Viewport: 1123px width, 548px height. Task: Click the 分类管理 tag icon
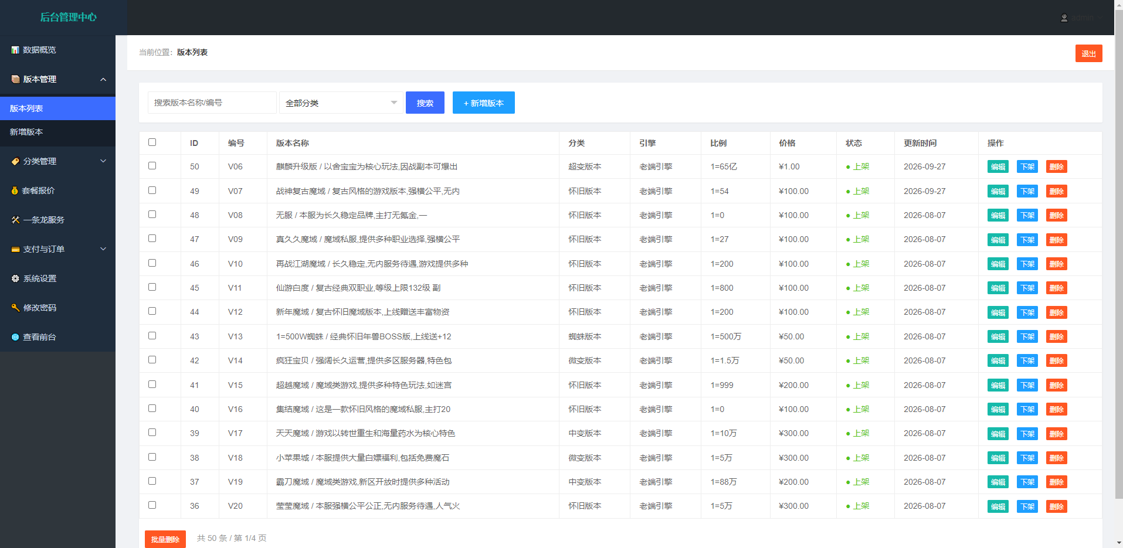(x=15, y=161)
